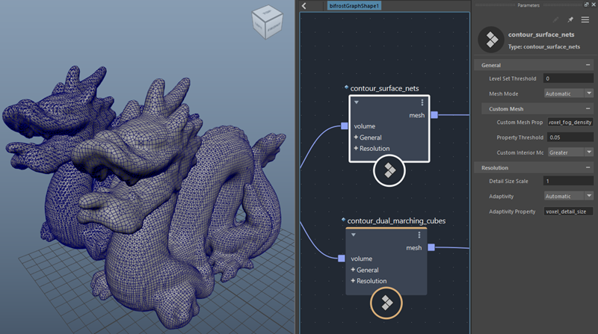Click the Property Threshold value field
This screenshot has width=598, height=334.
pyautogui.click(x=570, y=137)
